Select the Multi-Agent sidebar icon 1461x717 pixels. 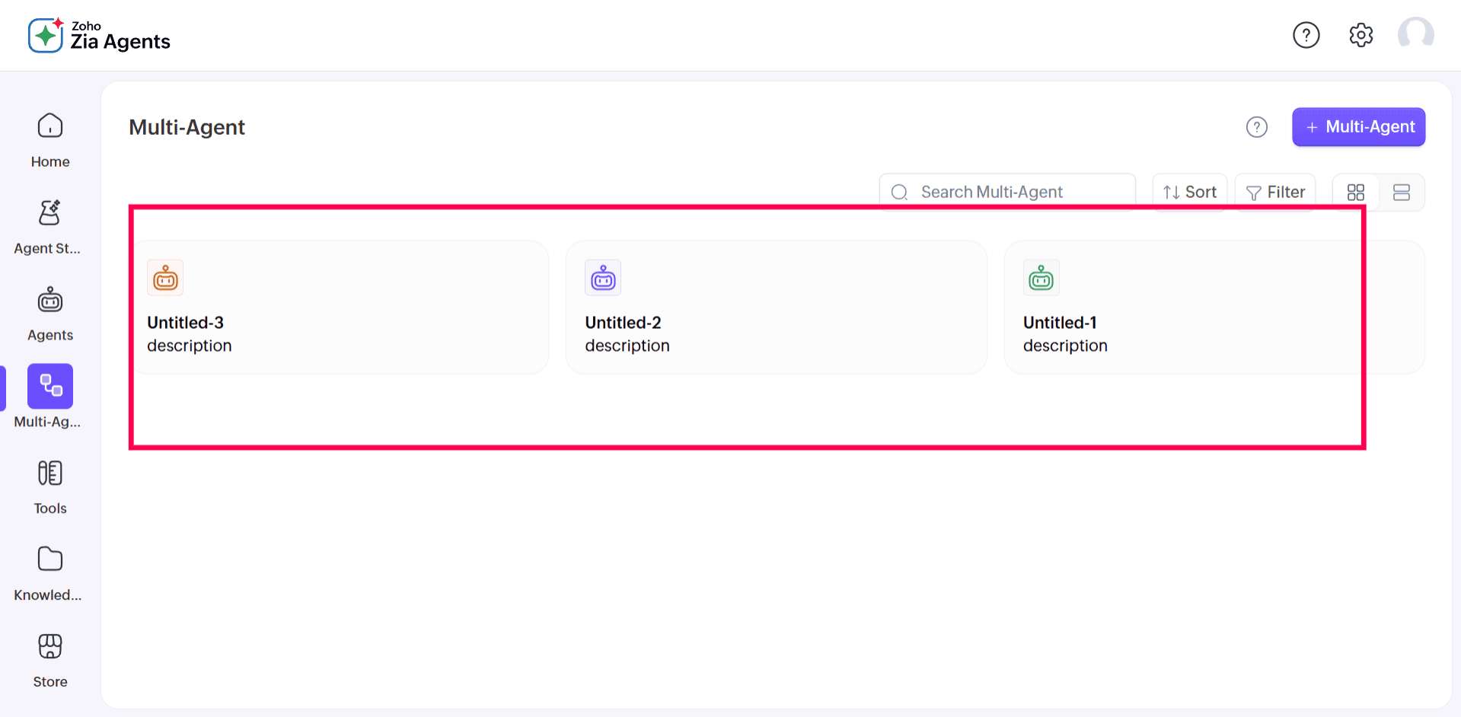point(50,387)
